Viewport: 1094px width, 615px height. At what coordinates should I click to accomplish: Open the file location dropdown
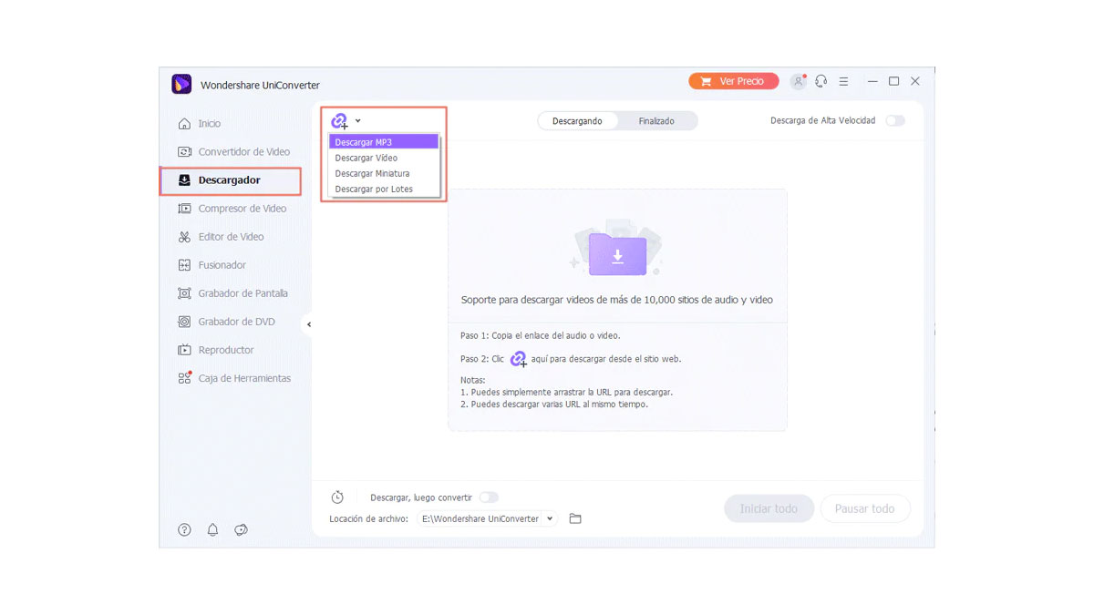pos(552,518)
